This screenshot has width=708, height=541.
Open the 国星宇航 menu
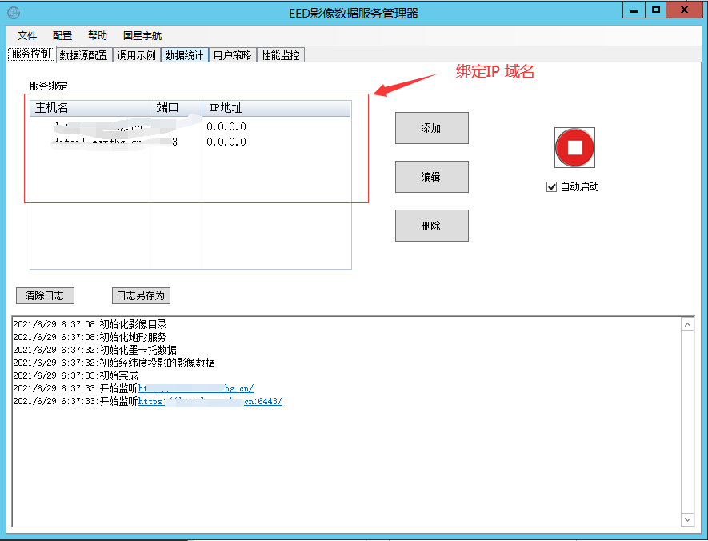(x=142, y=36)
